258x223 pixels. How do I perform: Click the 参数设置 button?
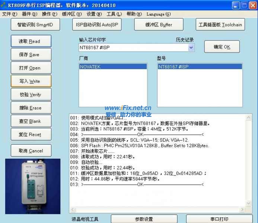(x=144, y=219)
